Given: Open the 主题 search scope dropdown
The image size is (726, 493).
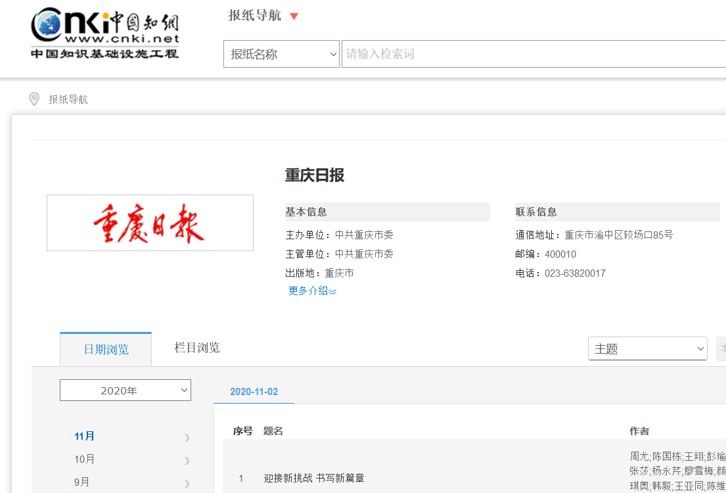Looking at the screenshot, I should [x=648, y=349].
